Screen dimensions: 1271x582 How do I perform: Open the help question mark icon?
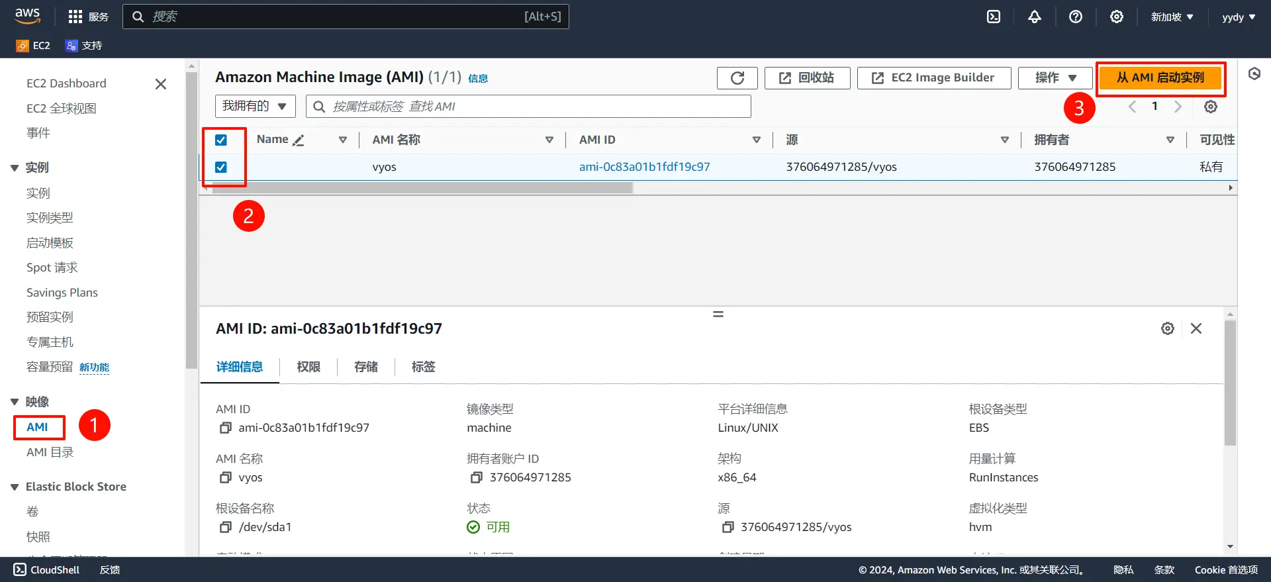tap(1076, 17)
